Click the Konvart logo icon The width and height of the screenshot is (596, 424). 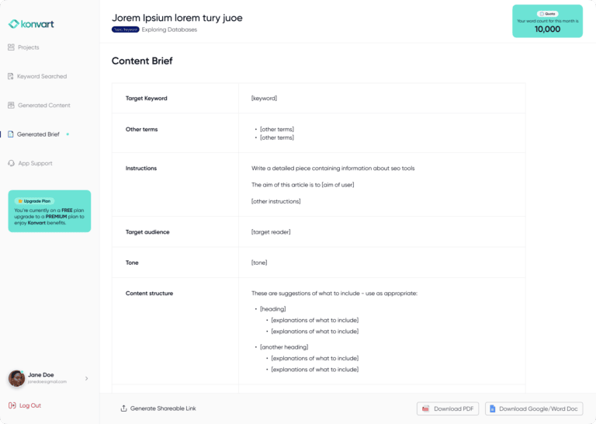click(13, 24)
